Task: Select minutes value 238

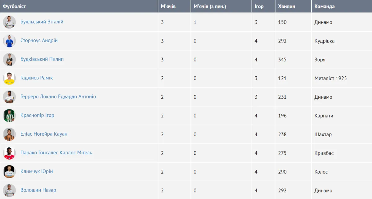Action: pos(282,134)
